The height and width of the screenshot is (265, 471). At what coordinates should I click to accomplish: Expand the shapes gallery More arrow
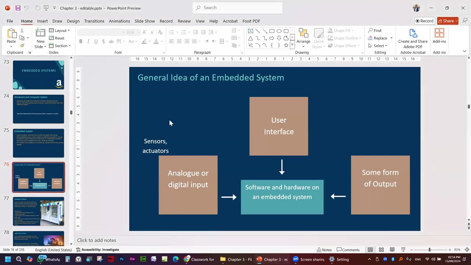[292, 45]
